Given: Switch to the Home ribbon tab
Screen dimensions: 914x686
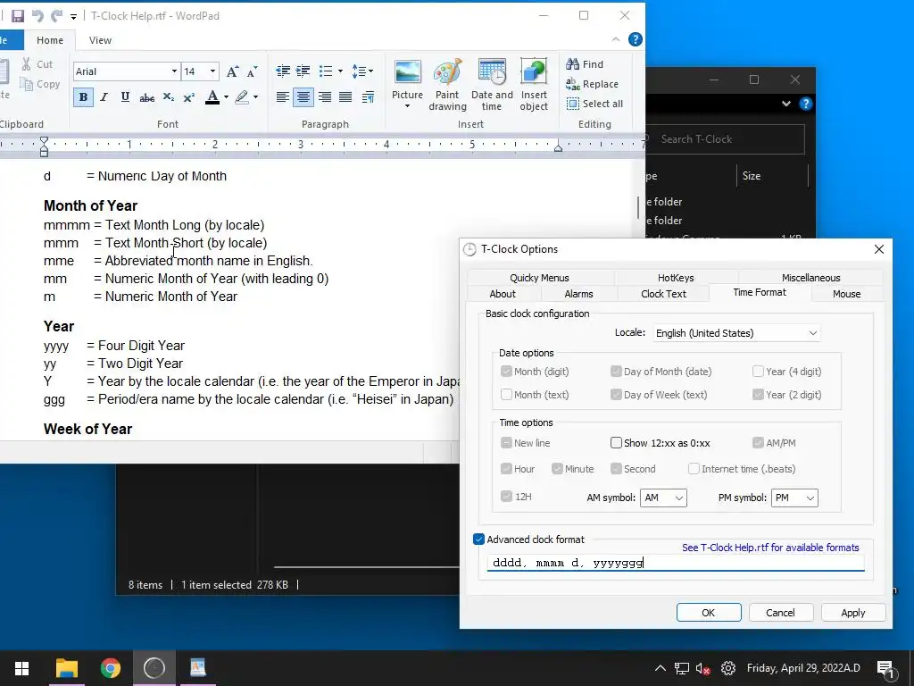Looking at the screenshot, I should coord(50,40).
